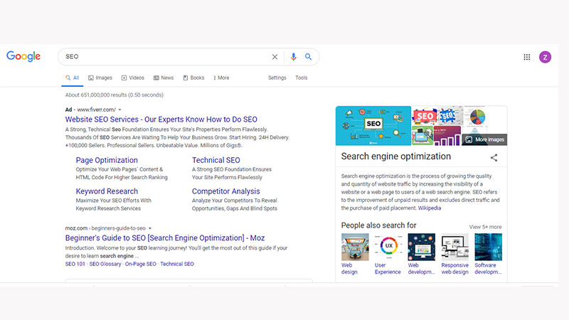Open the Keyword Research sitelink
The width and height of the screenshot is (569, 320).
coord(107,191)
